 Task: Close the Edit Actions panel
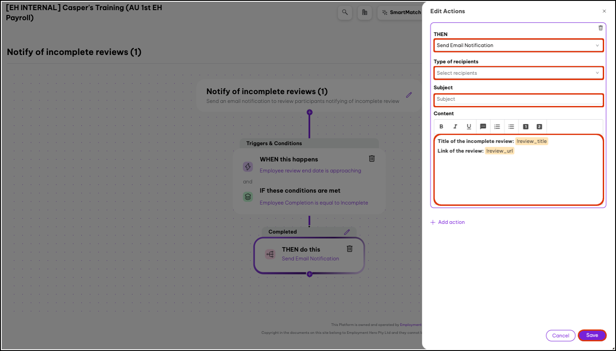pos(604,11)
